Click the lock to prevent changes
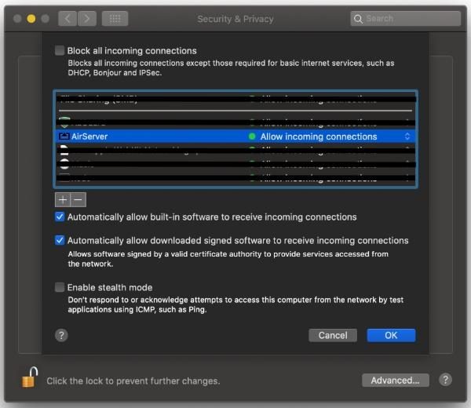 (30, 377)
